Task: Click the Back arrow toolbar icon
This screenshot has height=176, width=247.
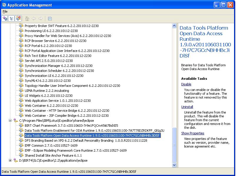Action: click(x=34, y=18)
